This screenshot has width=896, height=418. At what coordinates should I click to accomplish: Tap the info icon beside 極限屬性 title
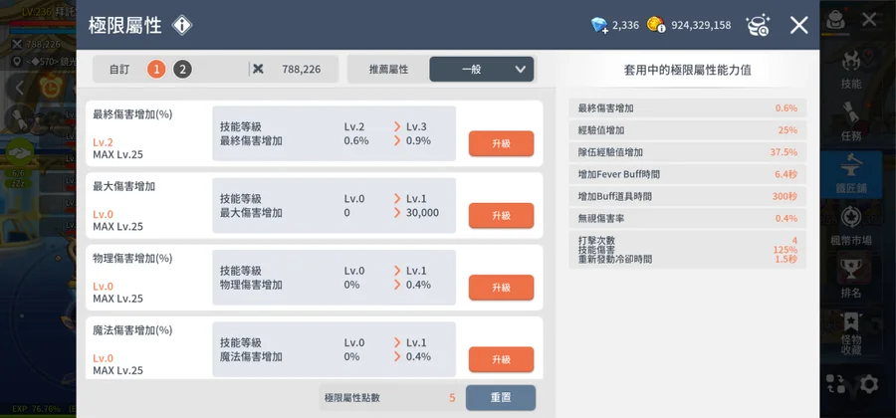(x=182, y=25)
